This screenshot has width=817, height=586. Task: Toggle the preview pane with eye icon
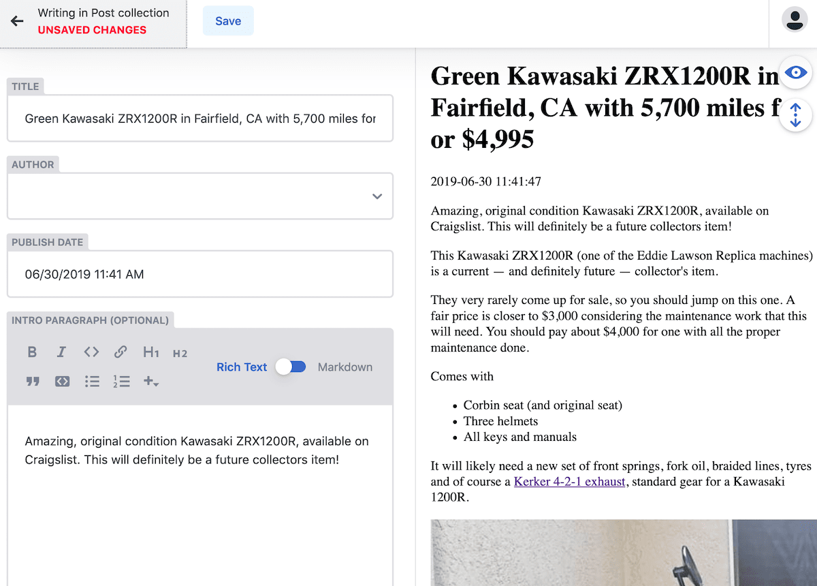click(795, 72)
